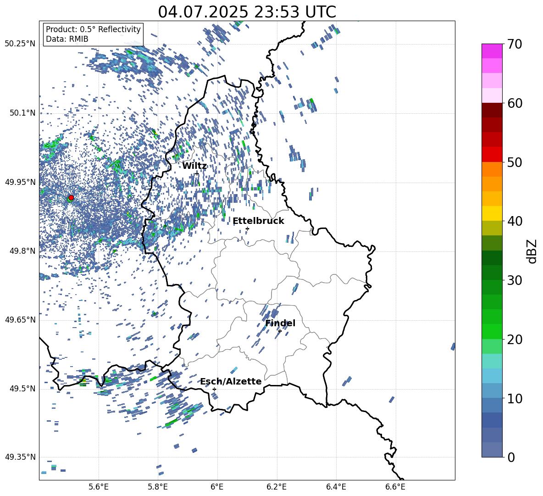Click the 40 dBZ colorbar tick label
Viewport: 543px width, 496px height.
(x=515, y=221)
